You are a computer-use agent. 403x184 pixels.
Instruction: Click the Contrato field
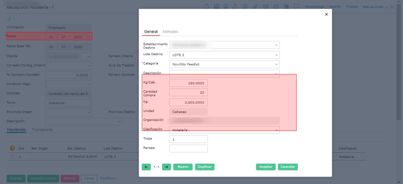click(x=68, y=94)
